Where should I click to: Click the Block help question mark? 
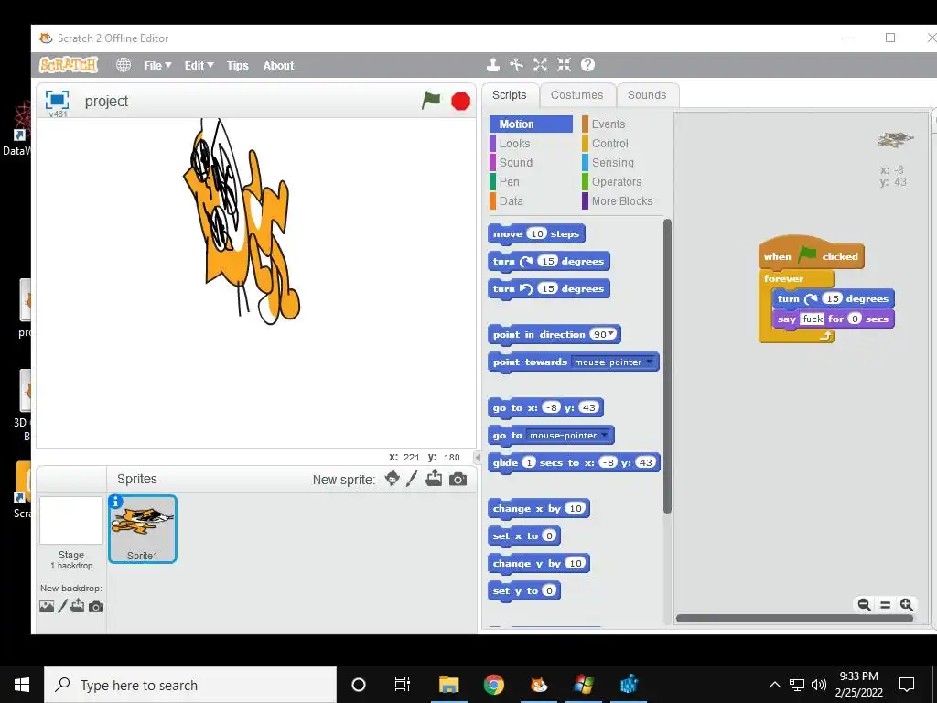tap(588, 65)
